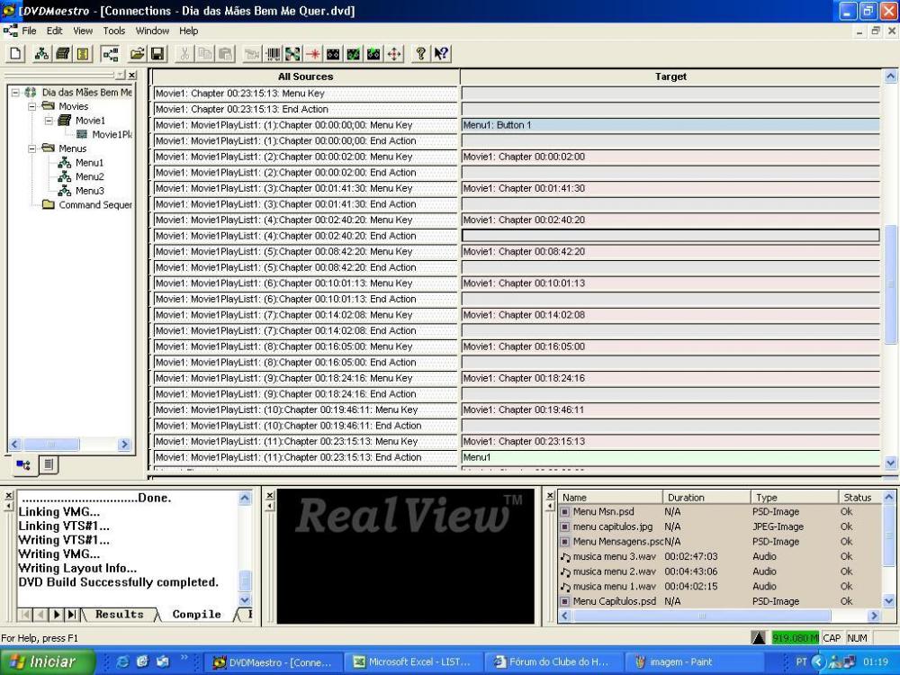Open Microsoft Excel from the taskbar

[411, 662]
